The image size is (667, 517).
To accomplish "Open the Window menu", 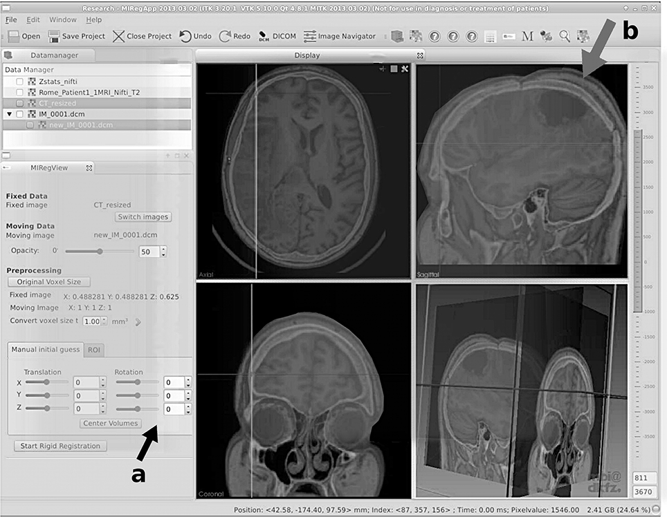I will click(63, 20).
